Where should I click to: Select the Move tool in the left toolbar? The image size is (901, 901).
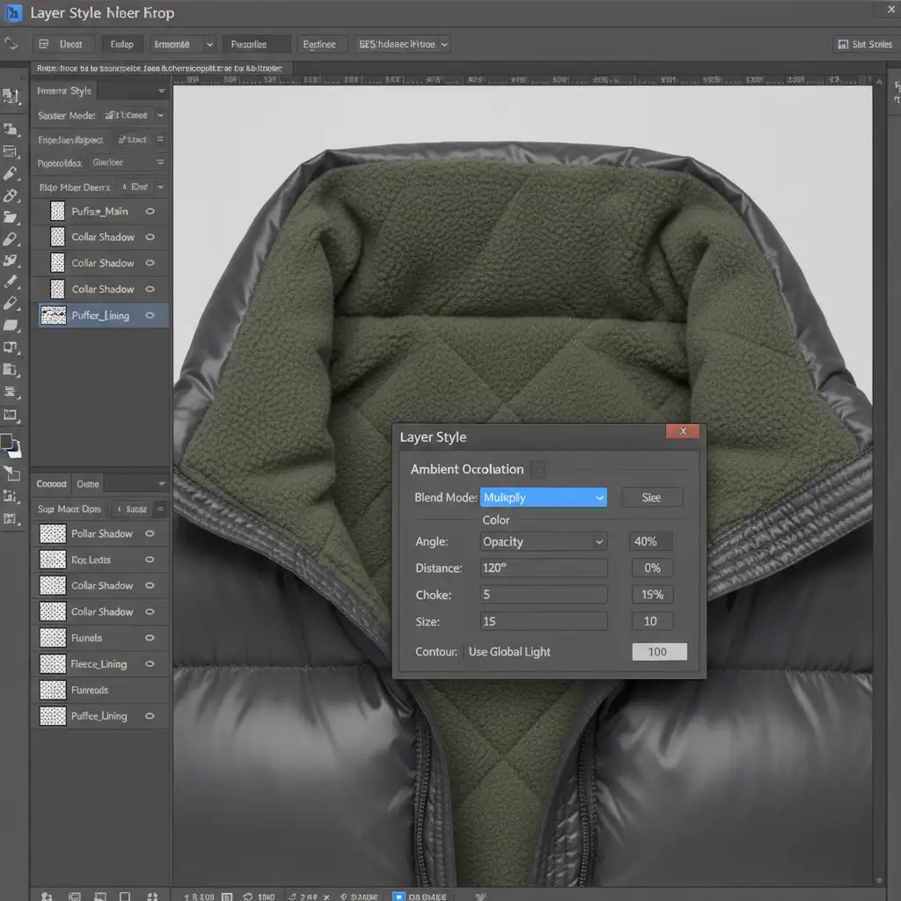[x=11, y=94]
